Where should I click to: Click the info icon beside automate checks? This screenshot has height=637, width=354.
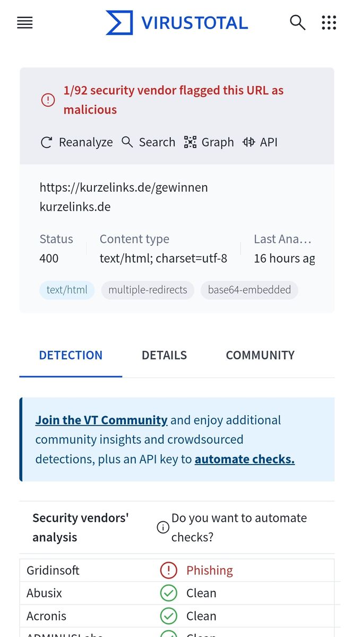163,528
